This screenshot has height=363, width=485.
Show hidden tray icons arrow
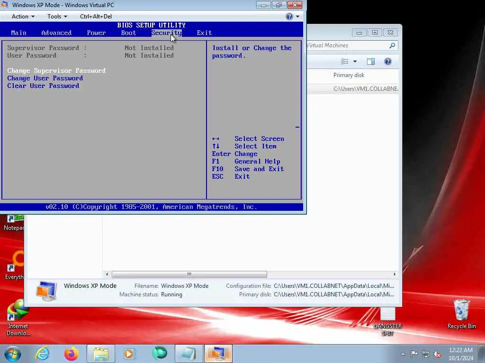(403, 354)
